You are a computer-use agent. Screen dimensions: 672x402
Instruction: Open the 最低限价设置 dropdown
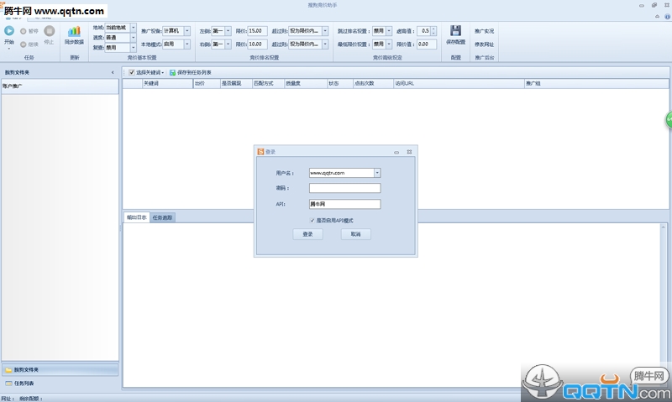[389, 44]
